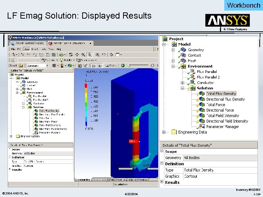This screenshot has height=197, width=263.
Task: Click the contour color bands toolbar icon
Action: 62,66
